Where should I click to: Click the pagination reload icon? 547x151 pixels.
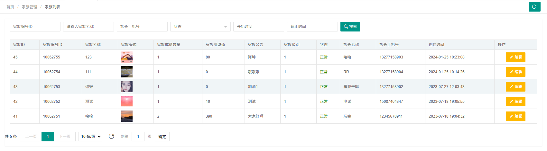[x=111, y=137]
